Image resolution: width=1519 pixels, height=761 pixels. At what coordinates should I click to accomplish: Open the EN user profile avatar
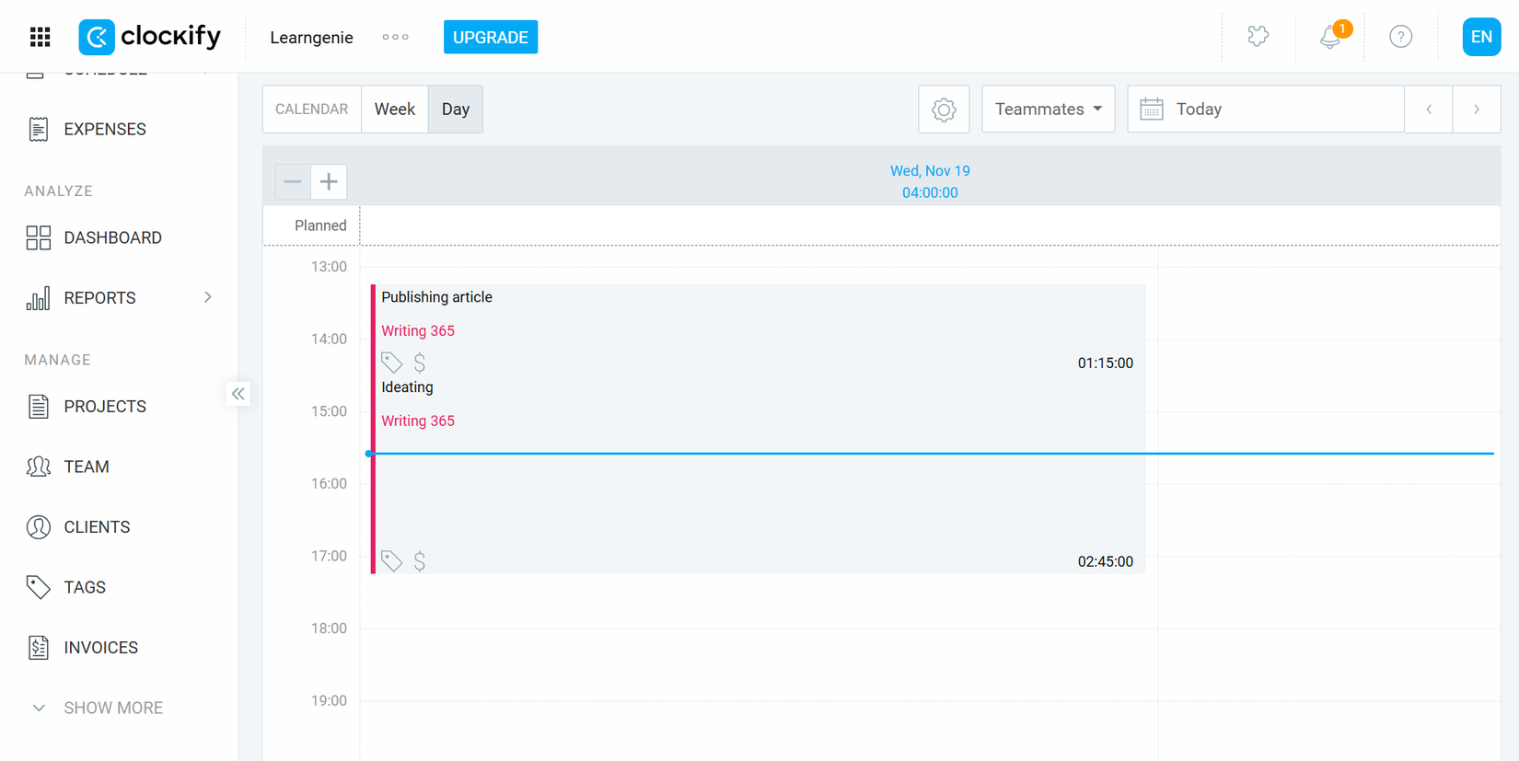[1481, 37]
